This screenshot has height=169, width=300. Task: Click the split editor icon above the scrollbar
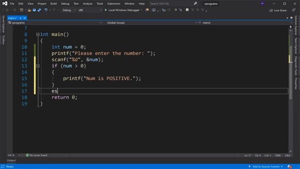291,27
